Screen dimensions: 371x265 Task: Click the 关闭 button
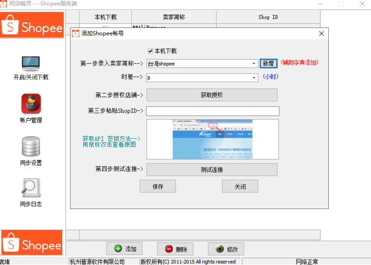240,186
